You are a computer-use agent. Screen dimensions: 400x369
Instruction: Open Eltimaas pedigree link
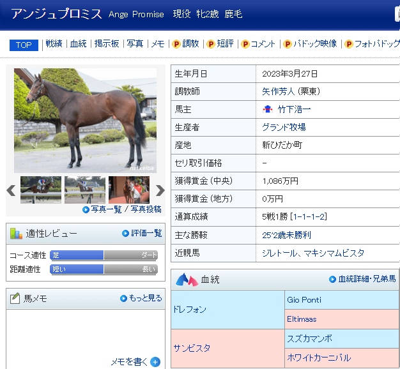tap(302, 319)
